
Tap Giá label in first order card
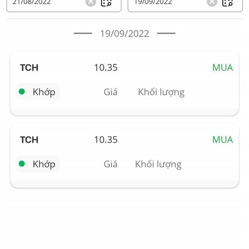click(x=110, y=92)
